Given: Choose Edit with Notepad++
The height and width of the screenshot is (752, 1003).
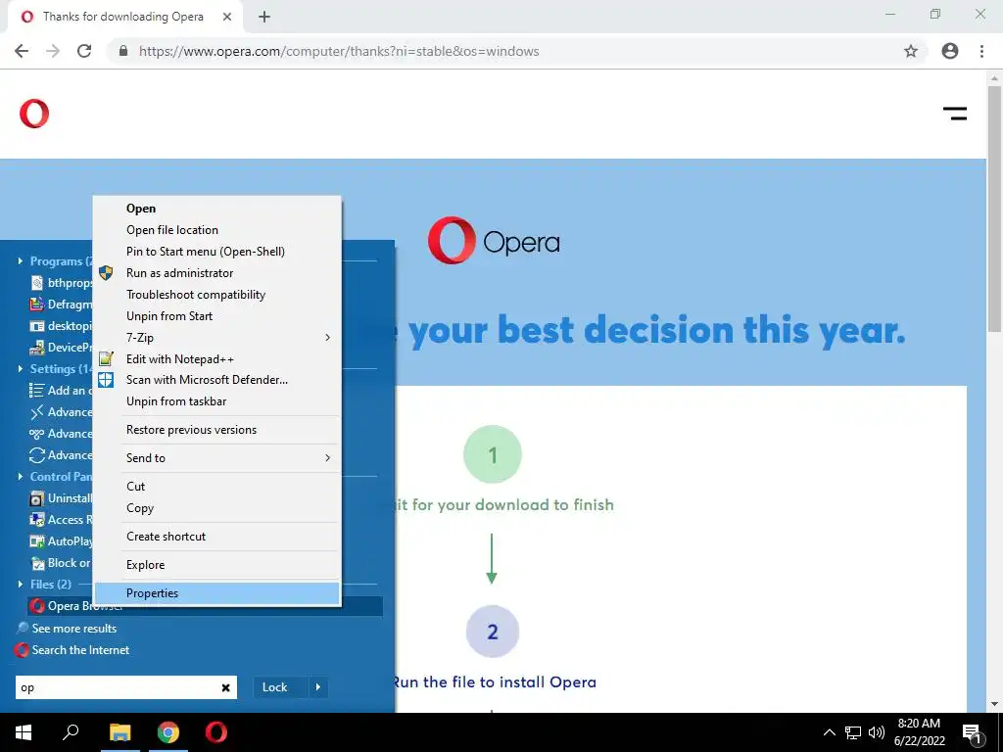Looking at the screenshot, I should click(x=217, y=359).
